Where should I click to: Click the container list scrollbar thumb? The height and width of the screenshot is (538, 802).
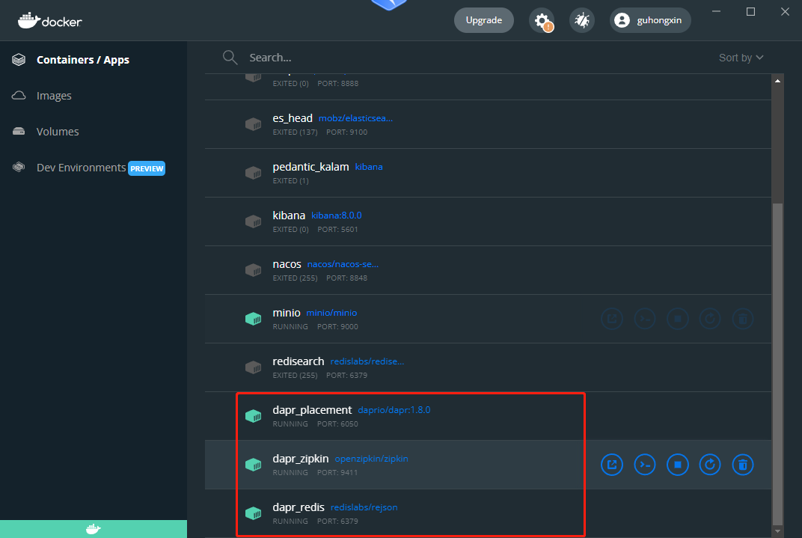point(777,364)
